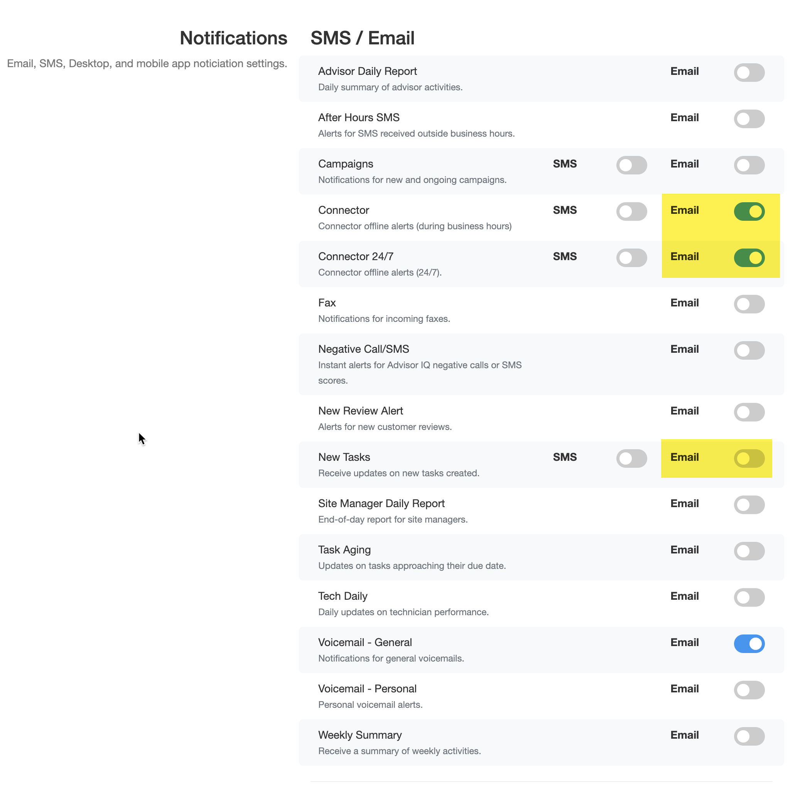
Task: Enable Task Aging email toggle
Action: [749, 551]
